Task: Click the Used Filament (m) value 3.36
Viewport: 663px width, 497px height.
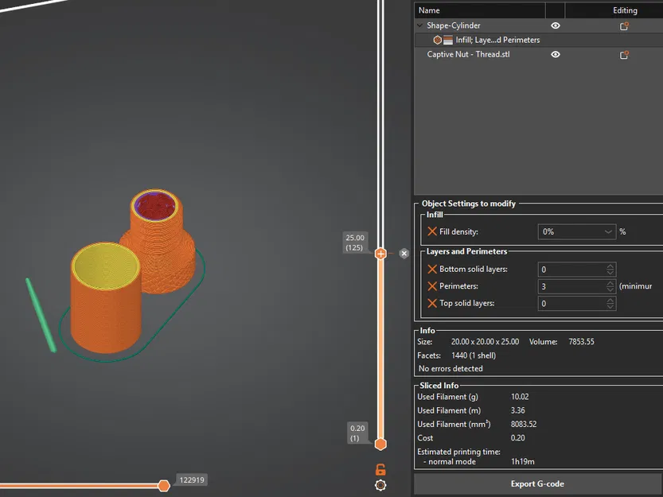Action: [x=518, y=410]
